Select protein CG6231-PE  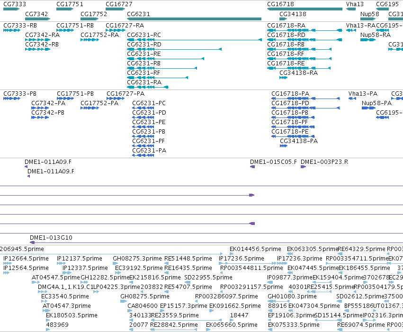pyautogui.click(x=149, y=122)
